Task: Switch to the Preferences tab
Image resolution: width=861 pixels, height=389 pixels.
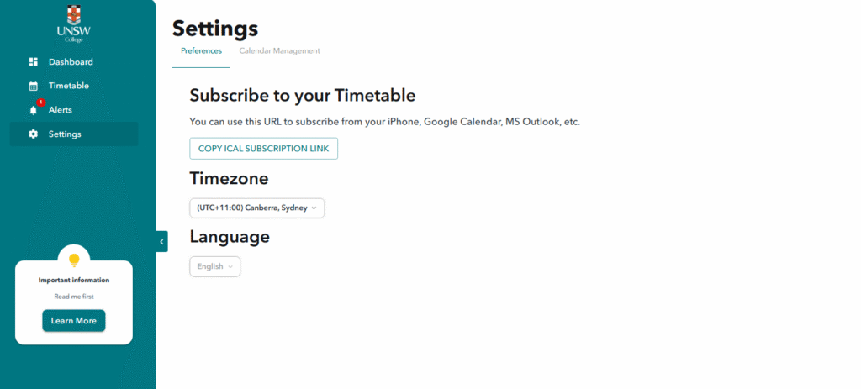Action: click(201, 51)
